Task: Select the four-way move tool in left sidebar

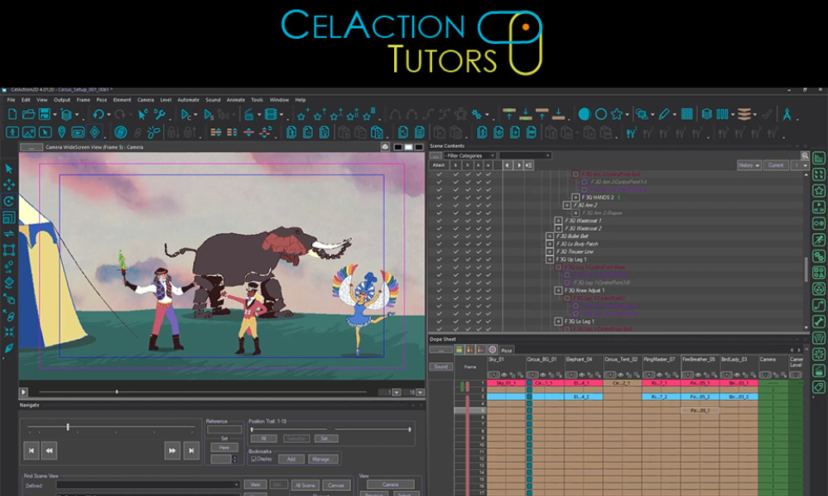Action: (x=9, y=184)
